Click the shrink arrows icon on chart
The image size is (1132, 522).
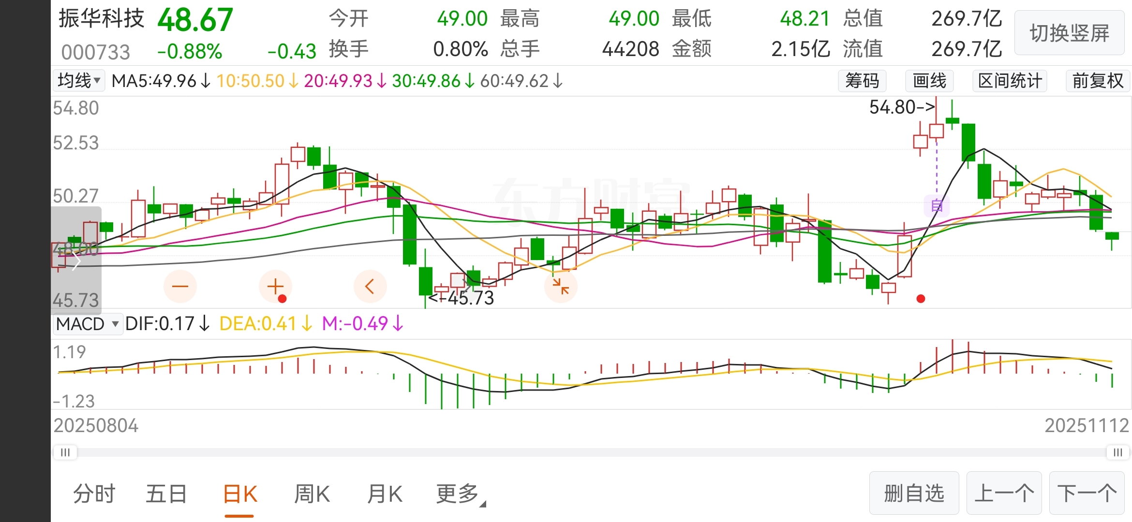click(561, 287)
